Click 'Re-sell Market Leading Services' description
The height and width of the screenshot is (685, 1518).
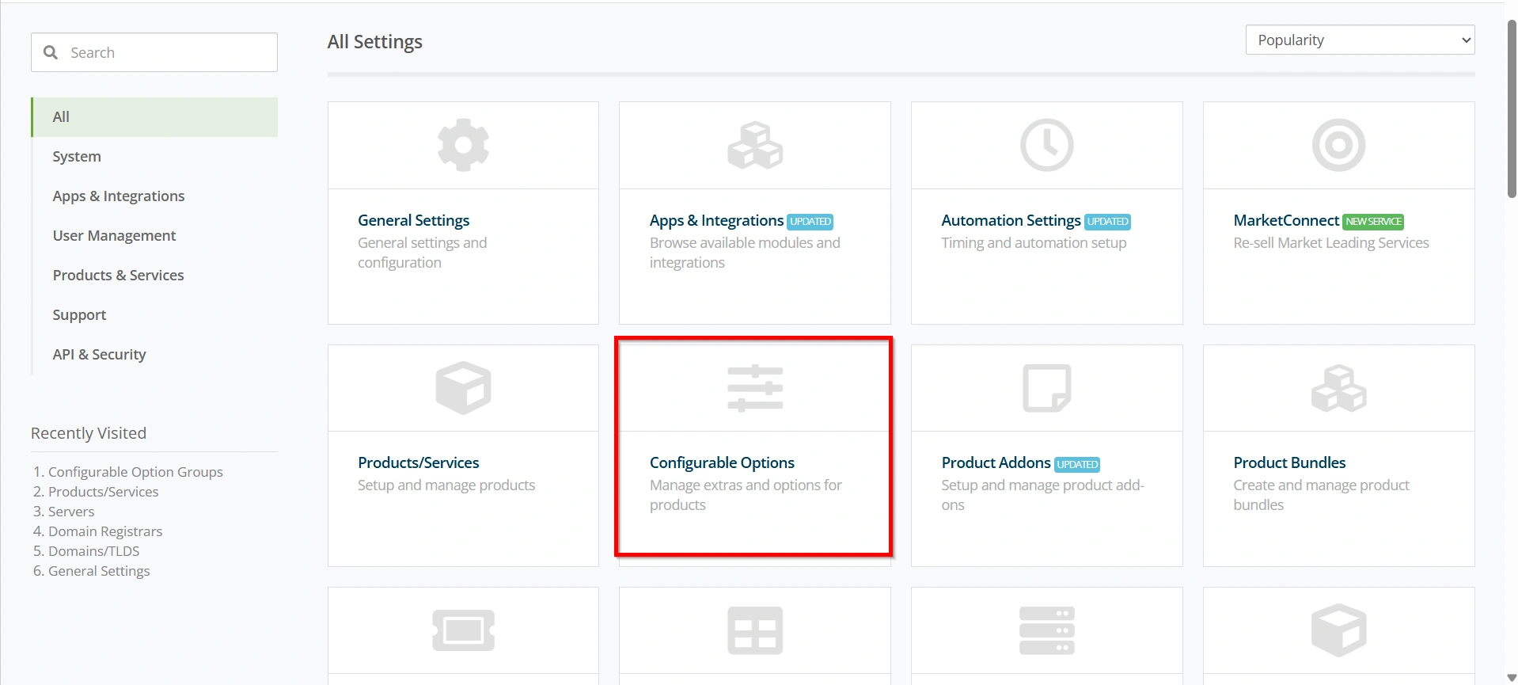[x=1331, y=243]
